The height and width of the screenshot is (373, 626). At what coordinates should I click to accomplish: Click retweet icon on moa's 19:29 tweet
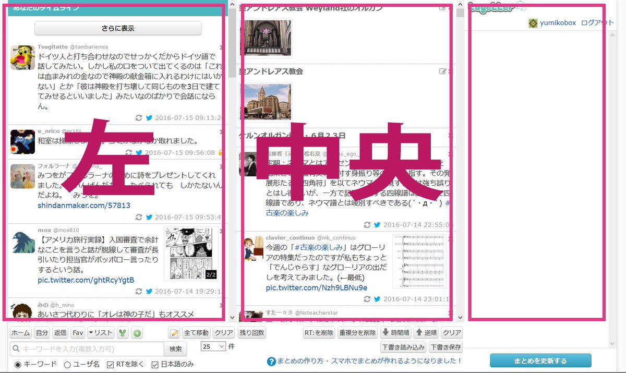[x=139, y=292]
